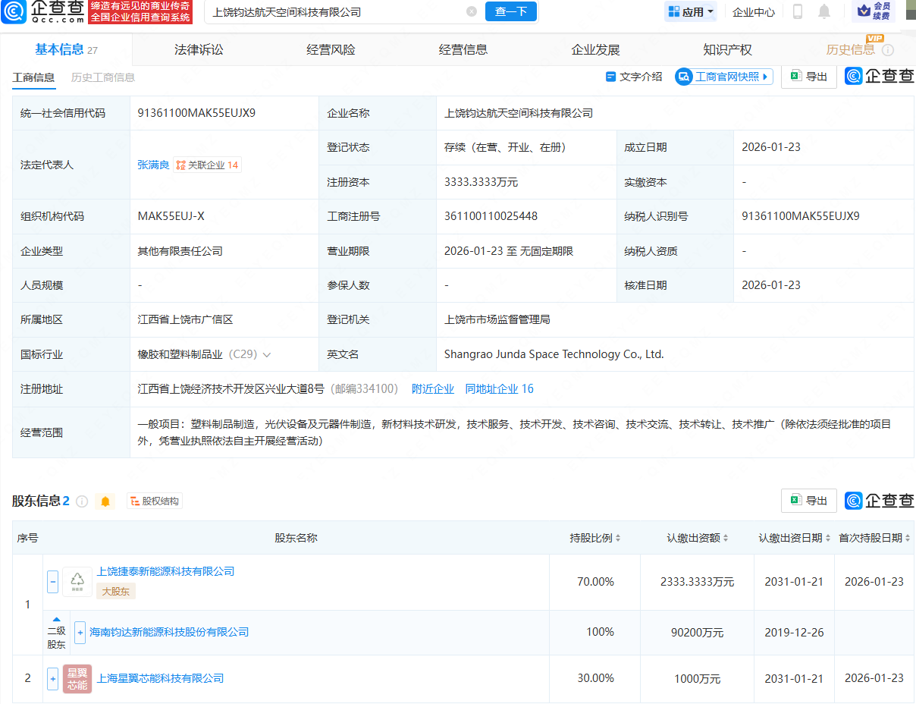916x704 pixels.
Task: Click the 文字介绍 text introduction icon
Action: pos(633,77)
